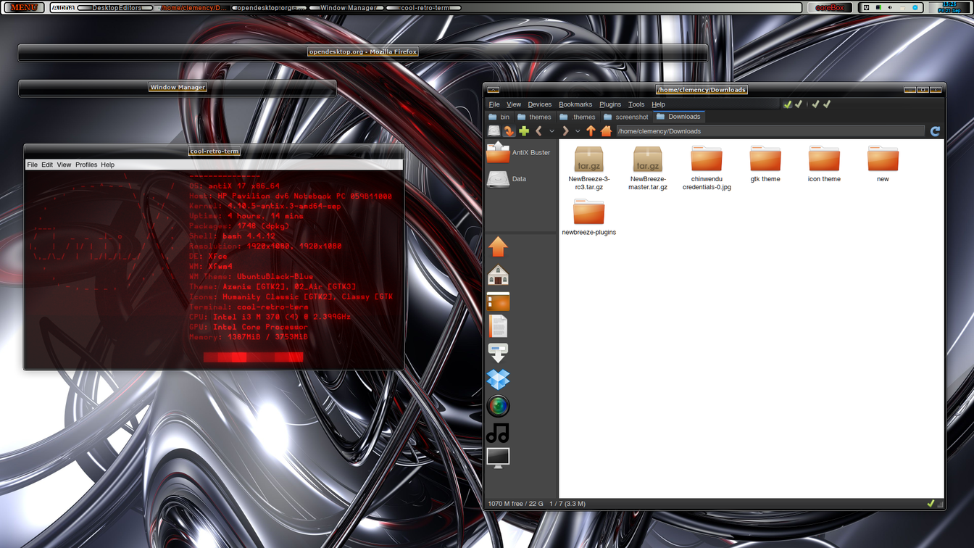This screenshot has width=974, height=548.
Task: Open the house bookmark in sidebar
Action: (498, 275)
